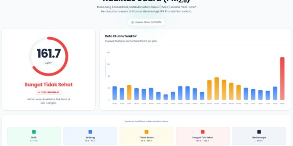Click the lone orange 17:00 bar
Viewport: 293px width, 146px height.
coord(129,93)
